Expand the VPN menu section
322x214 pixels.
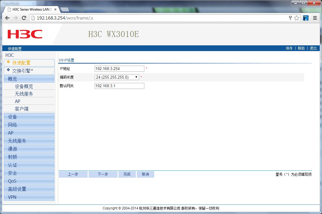29,197
